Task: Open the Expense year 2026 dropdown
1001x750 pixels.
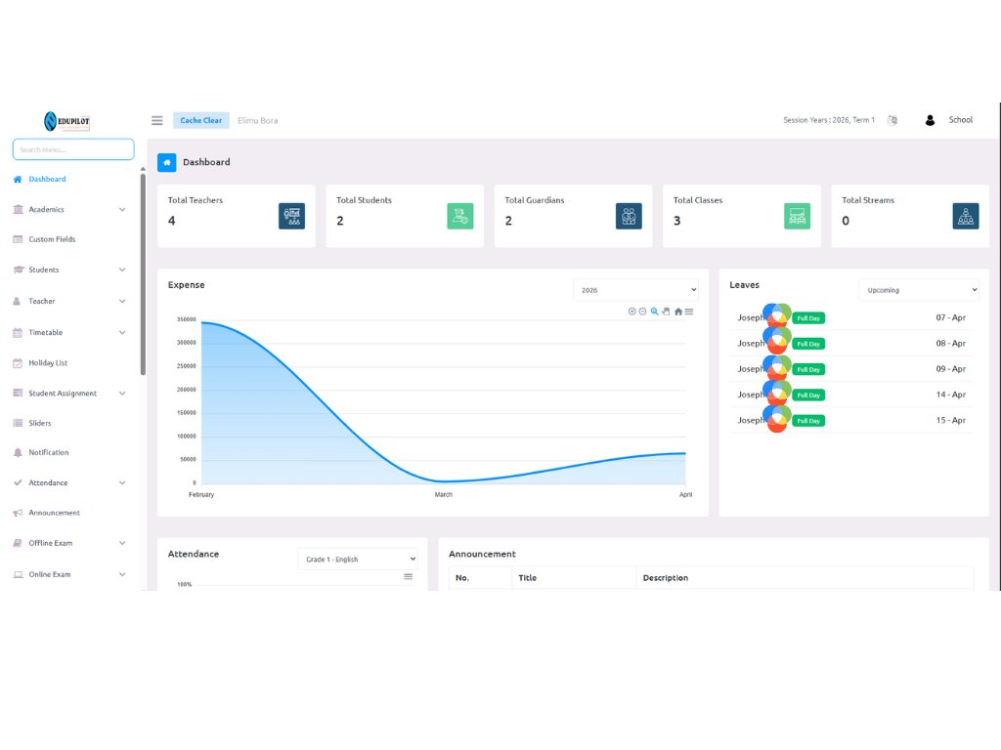Action: point(635,290)
